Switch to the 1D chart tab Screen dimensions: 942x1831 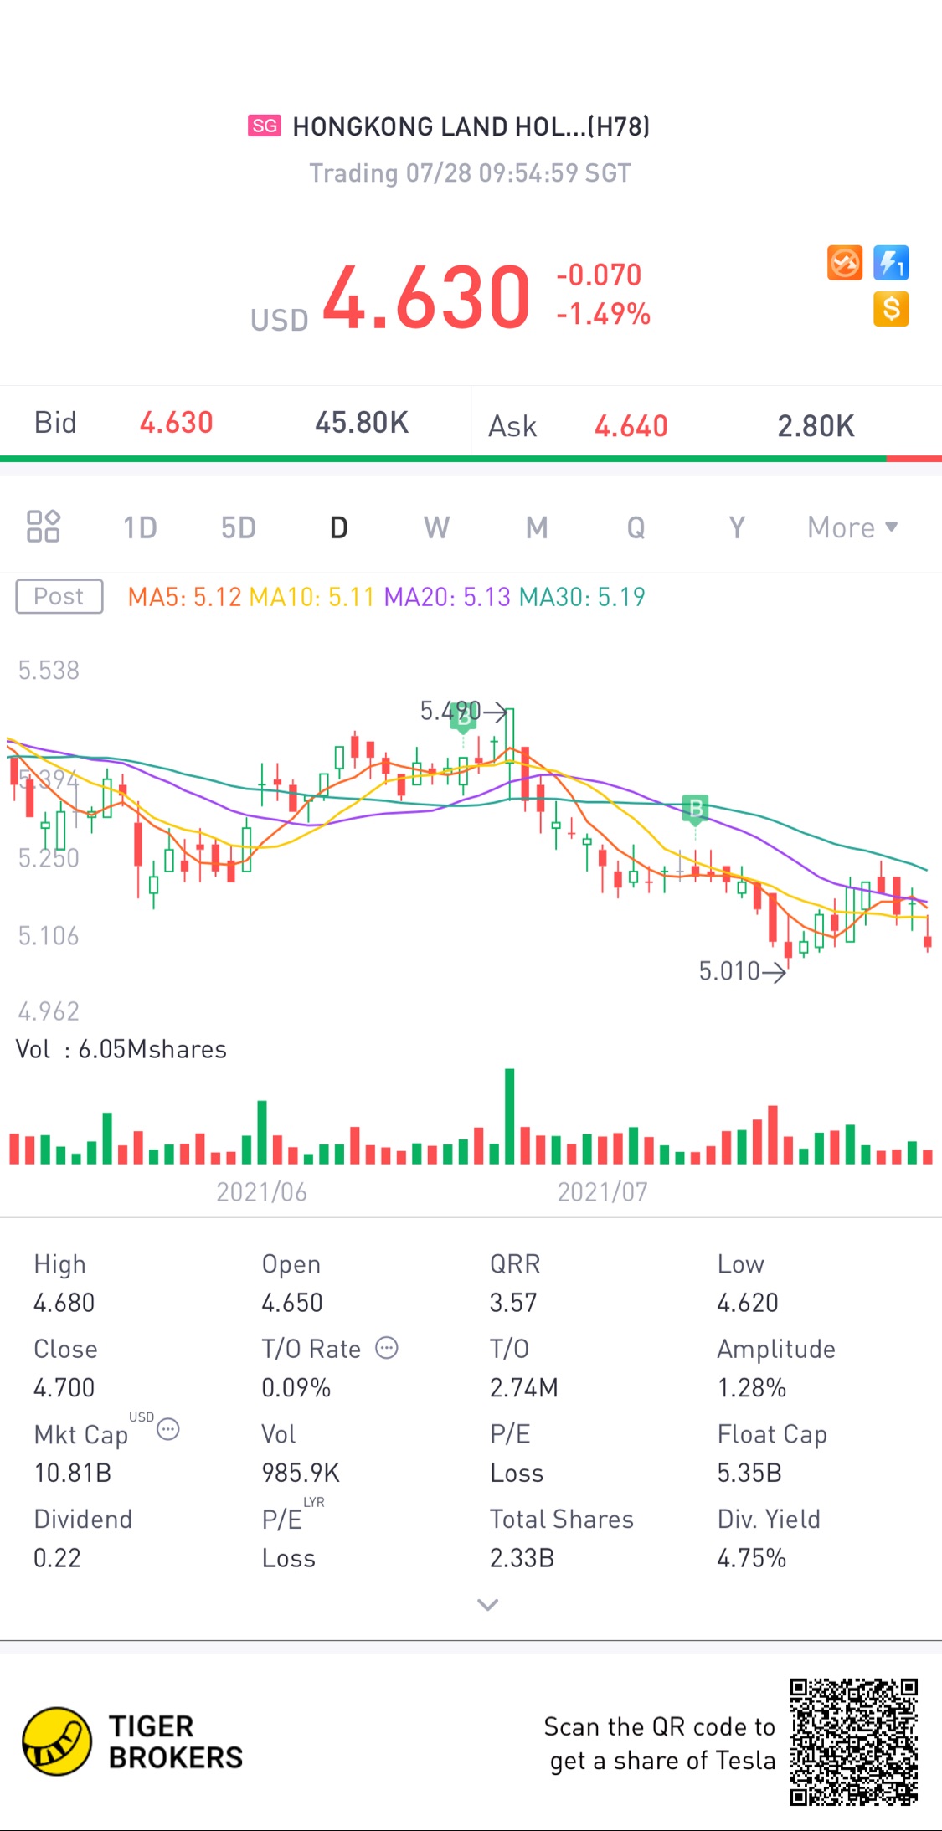click(140, 527)
